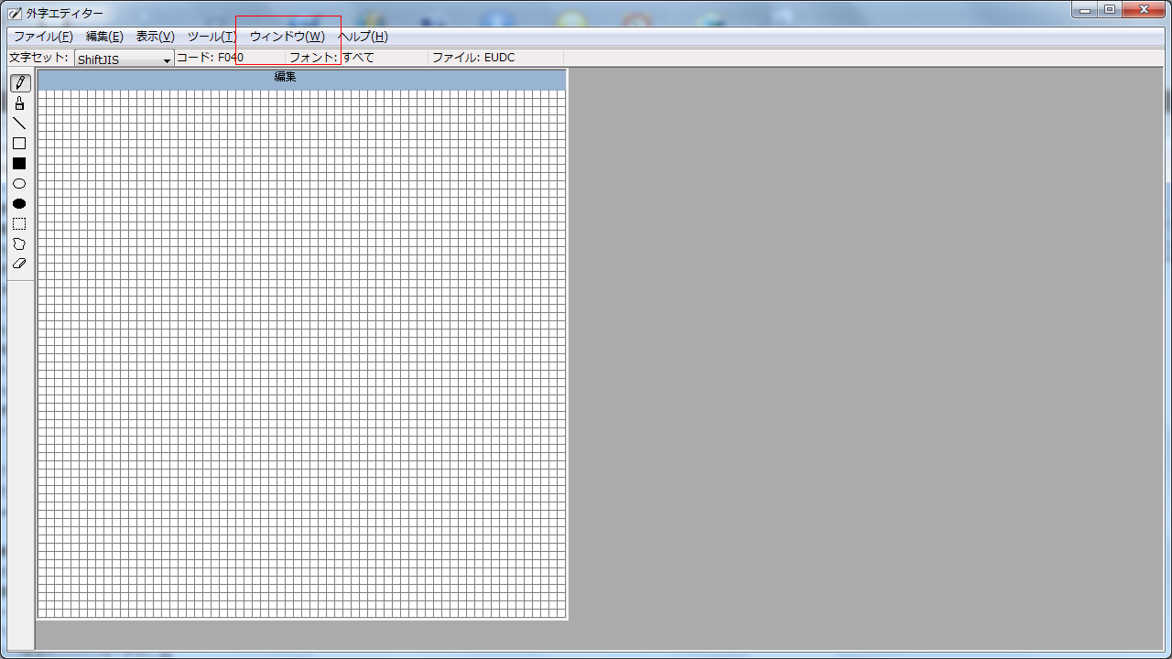Select the Hollow Ellipse tool
The width and height of the screenshot is (1172, 659).
(19, 184)
